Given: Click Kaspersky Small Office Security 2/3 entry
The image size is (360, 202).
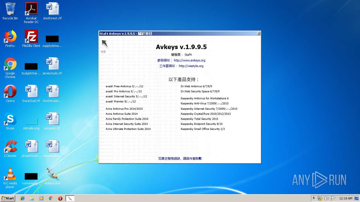Looking at the screenshot, I should pos(202,129).
